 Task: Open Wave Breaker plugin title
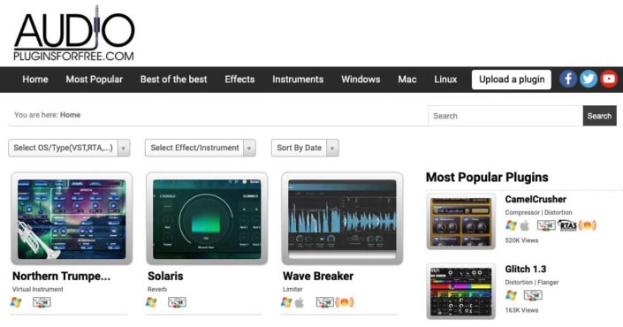click(318, 276)
